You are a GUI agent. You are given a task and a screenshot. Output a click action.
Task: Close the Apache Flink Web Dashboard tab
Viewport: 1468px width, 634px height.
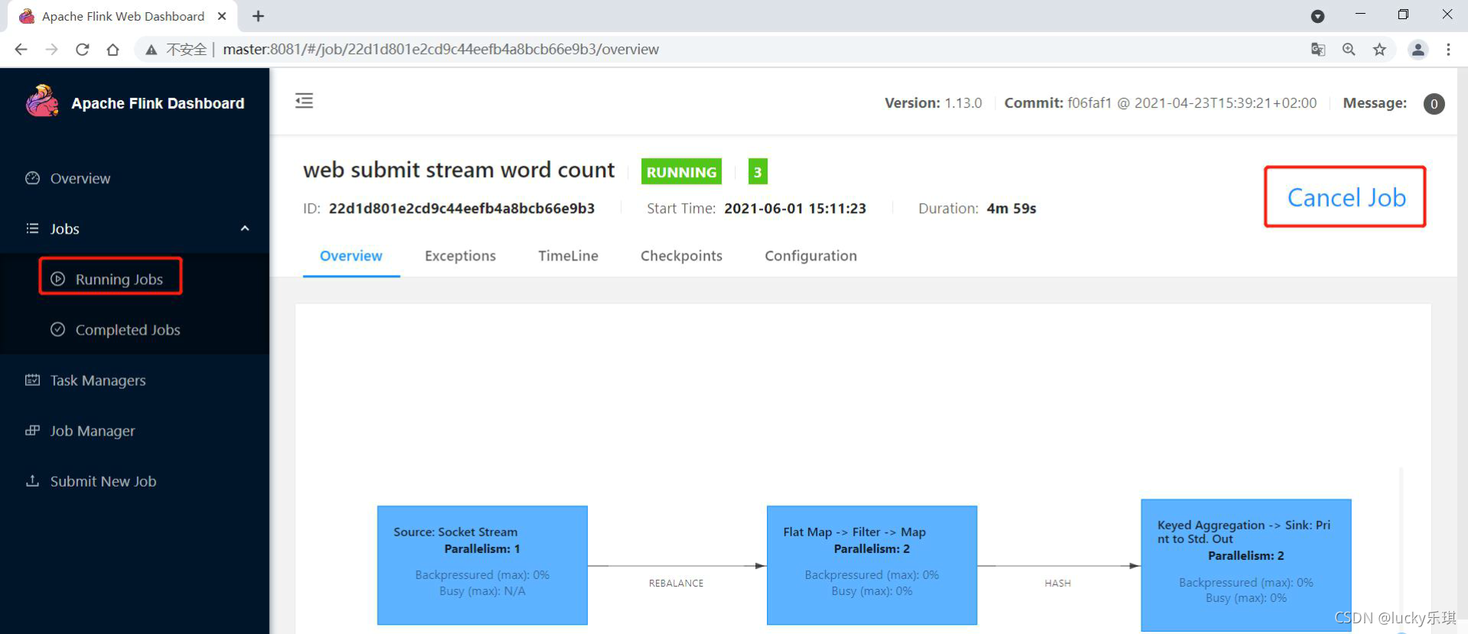coord(222,16)
